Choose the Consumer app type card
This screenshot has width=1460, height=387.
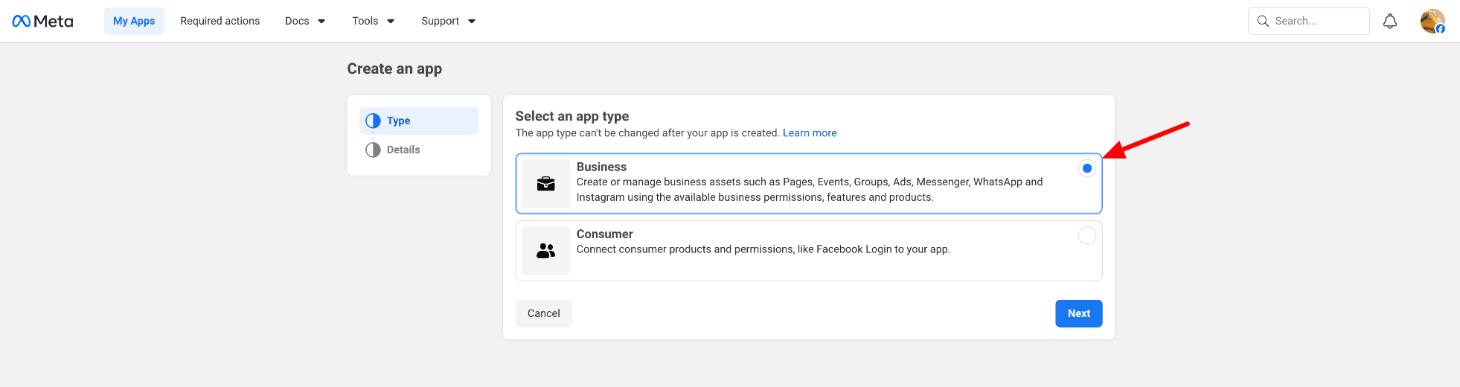click(x=808, y=251)
